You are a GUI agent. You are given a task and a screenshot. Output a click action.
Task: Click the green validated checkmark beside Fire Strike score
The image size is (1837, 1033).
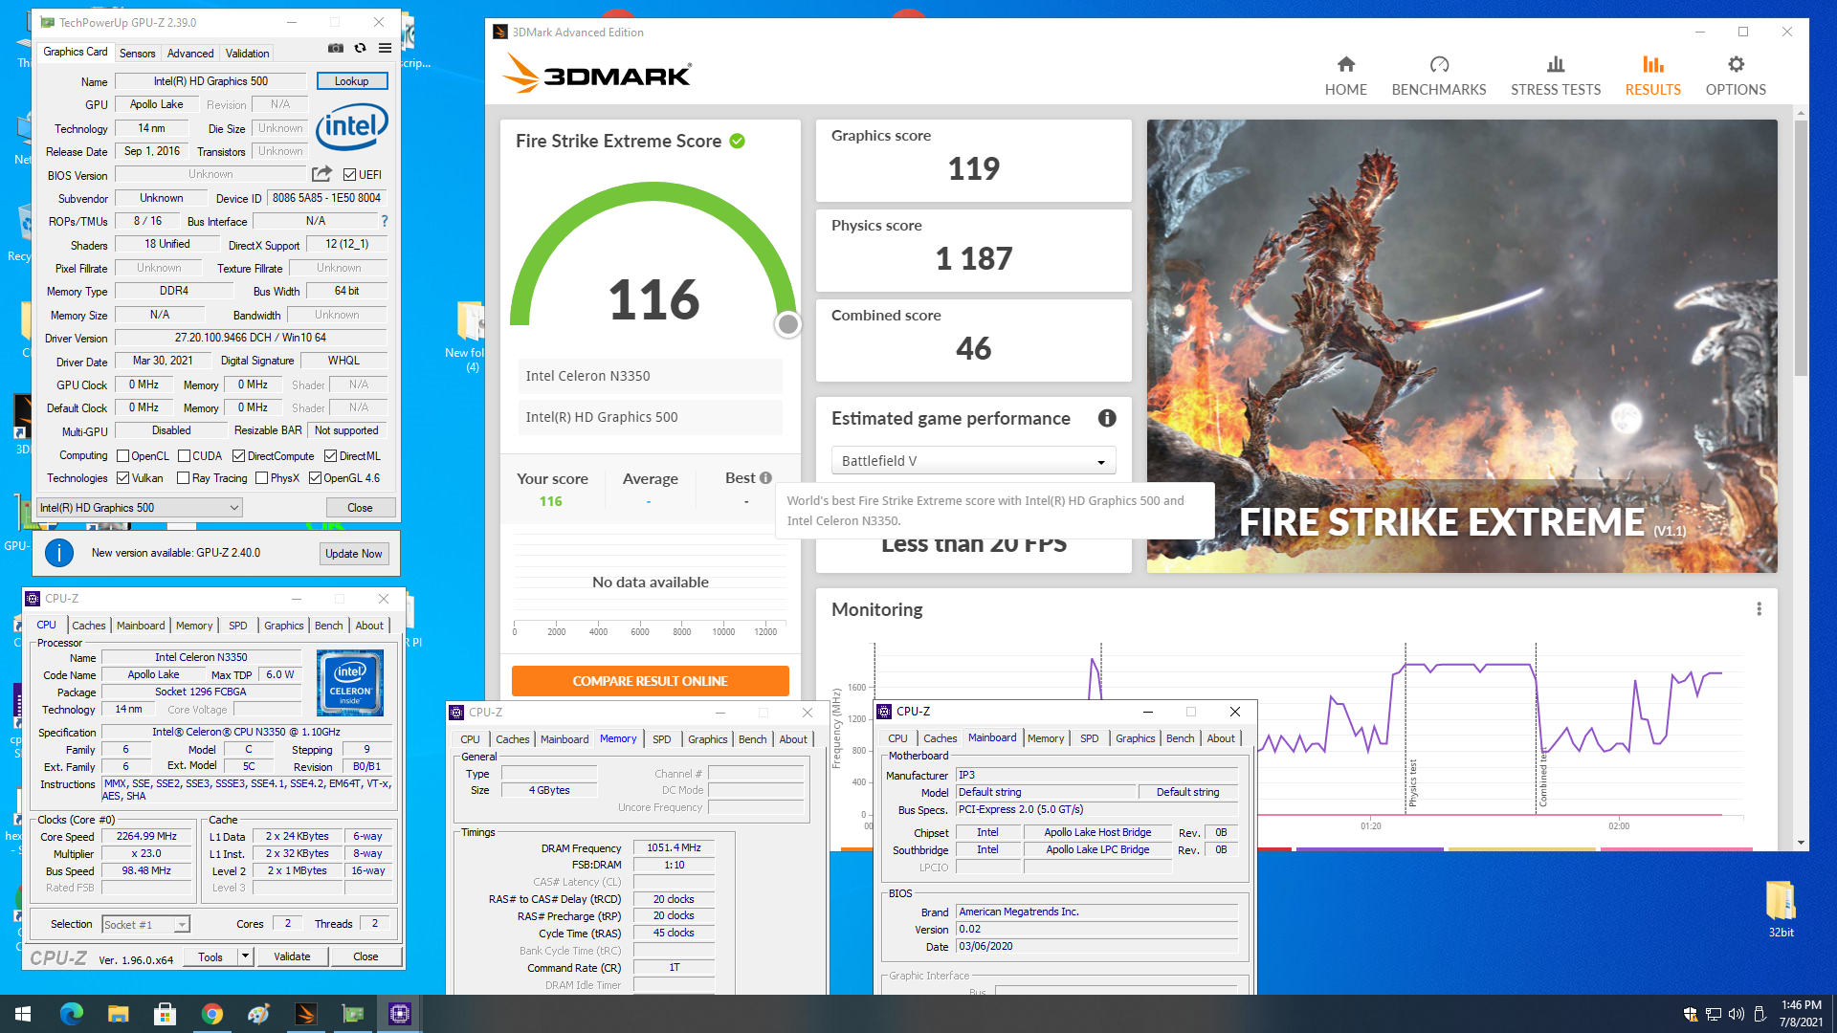coord(737,142)
